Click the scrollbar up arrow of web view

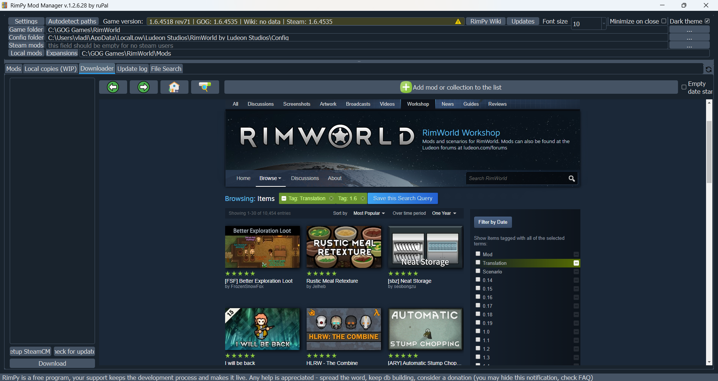click(709, 102)
